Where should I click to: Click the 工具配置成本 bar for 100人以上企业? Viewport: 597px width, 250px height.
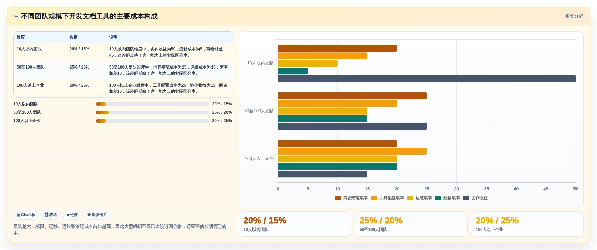[352, 151]
